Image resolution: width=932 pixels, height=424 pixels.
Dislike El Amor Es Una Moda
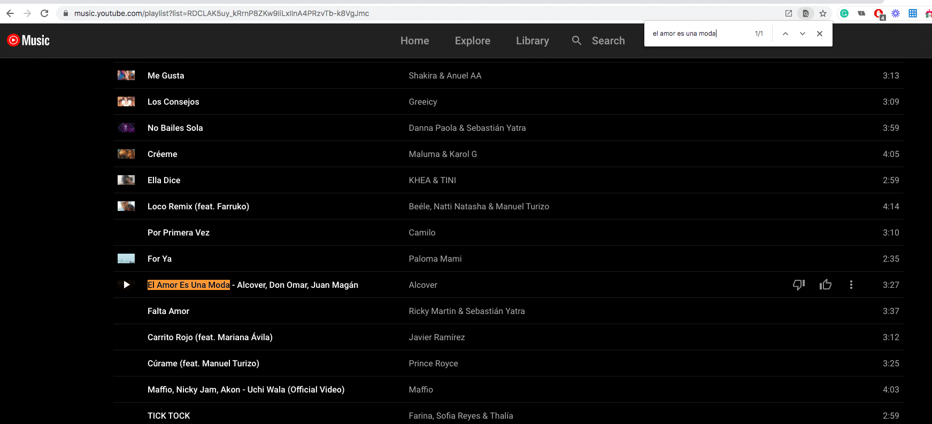tap(799, 285)
